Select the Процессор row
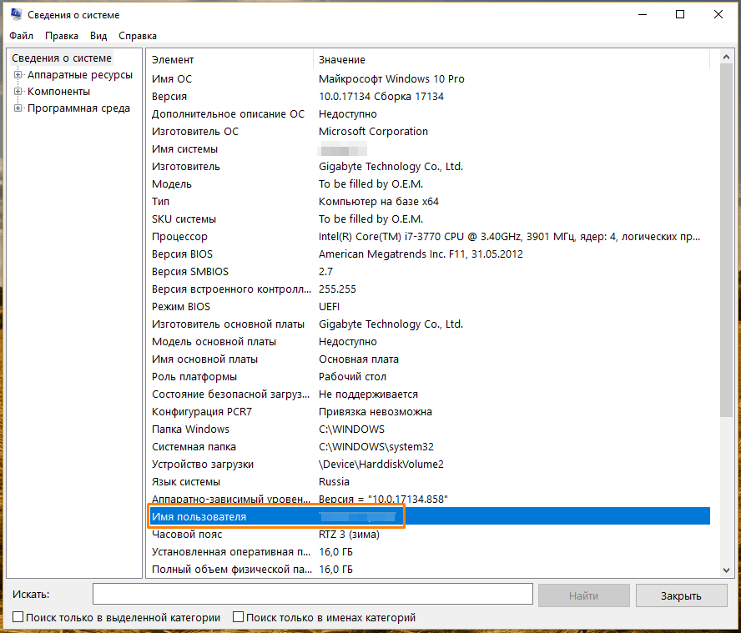 click(429, 236)
